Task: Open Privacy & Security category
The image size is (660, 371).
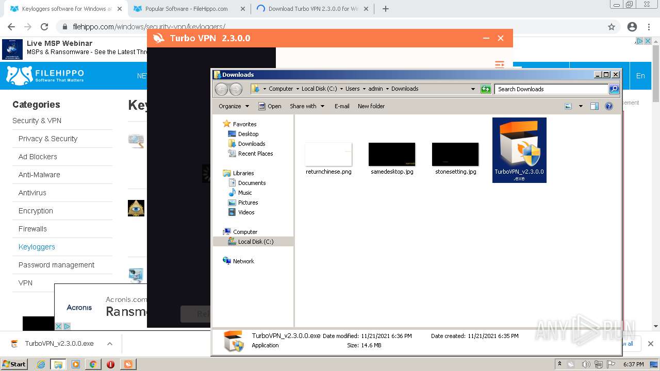Action: pos(48,139)
